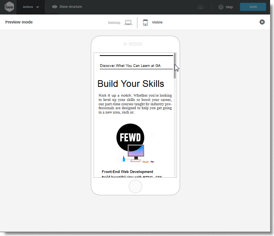Switch to Desktop preview tab
Viewport: 274px width, 236px height.
tap(114, 23)
